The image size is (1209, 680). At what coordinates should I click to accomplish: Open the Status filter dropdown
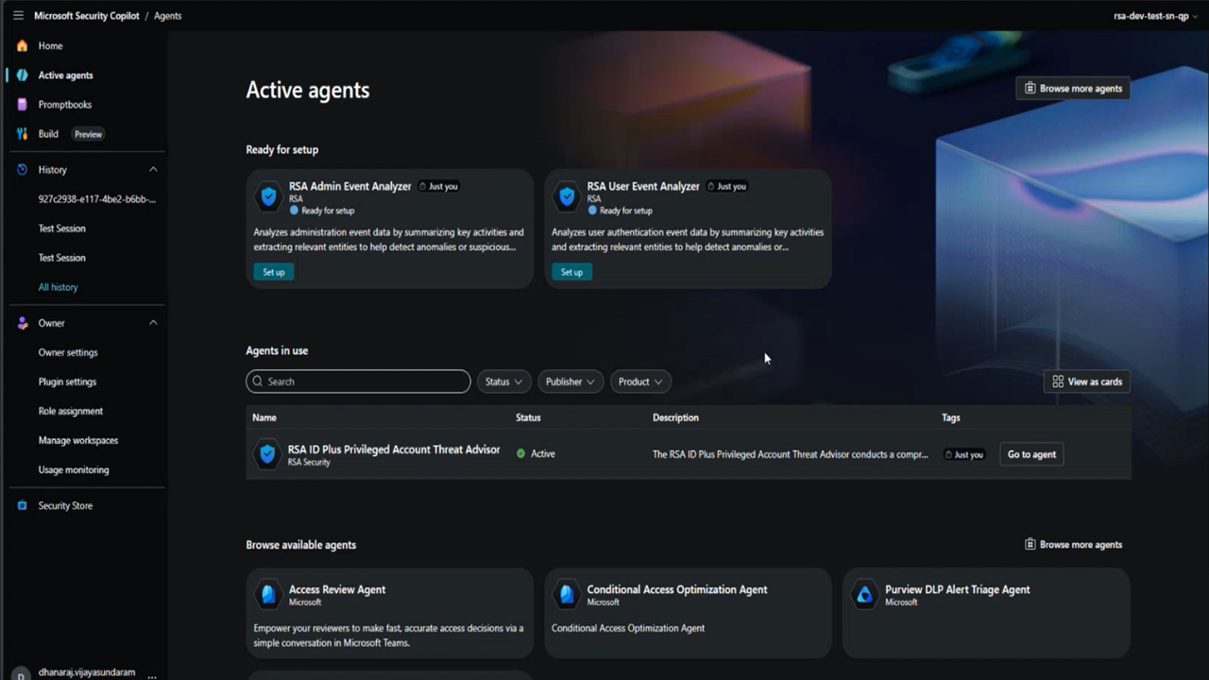[503, 382]
